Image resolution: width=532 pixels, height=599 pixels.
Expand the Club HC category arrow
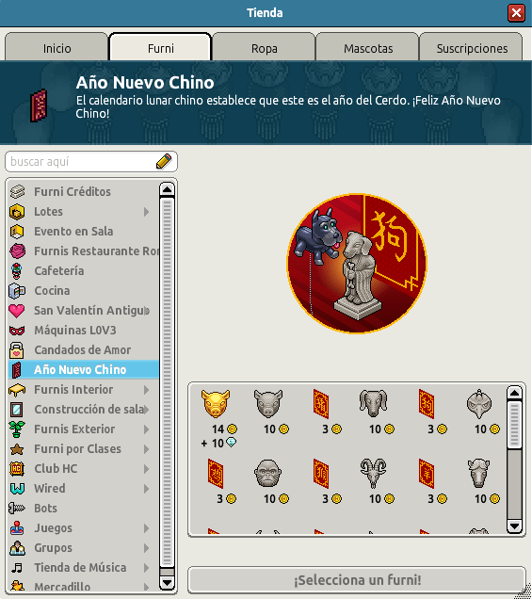pos(146,469)
